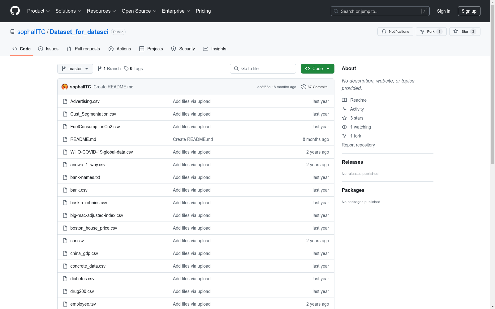Go to the Security tab
Screen dimensions: 495x309
pos(183,49)
